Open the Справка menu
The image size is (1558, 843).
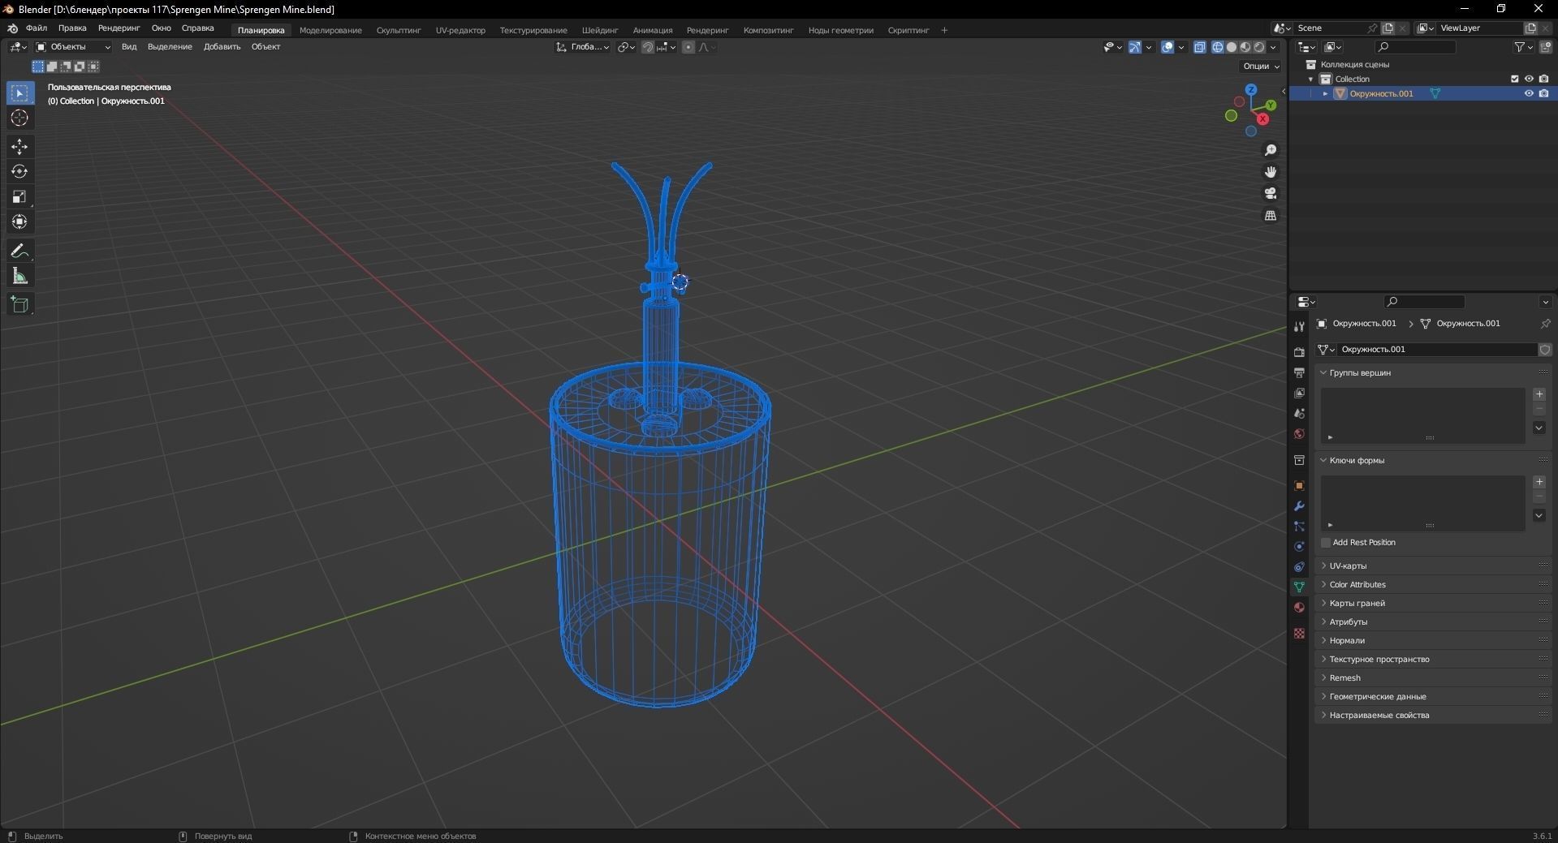click(198, 28)
